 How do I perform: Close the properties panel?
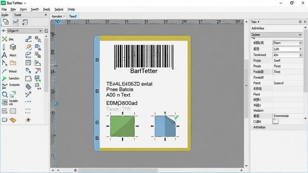pyautogui.click(x=305, y=22)
